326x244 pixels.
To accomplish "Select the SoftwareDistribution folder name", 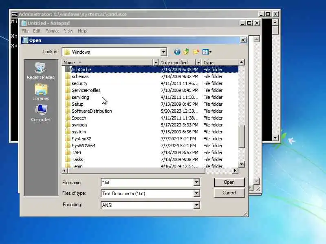I will point(92,111).
